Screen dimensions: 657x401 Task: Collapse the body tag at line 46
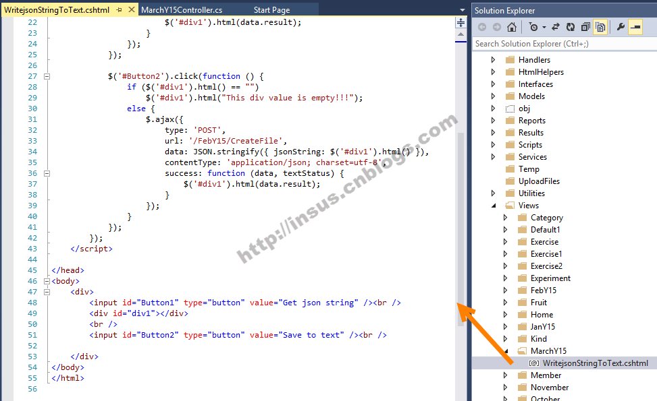(x=47, y=282)
